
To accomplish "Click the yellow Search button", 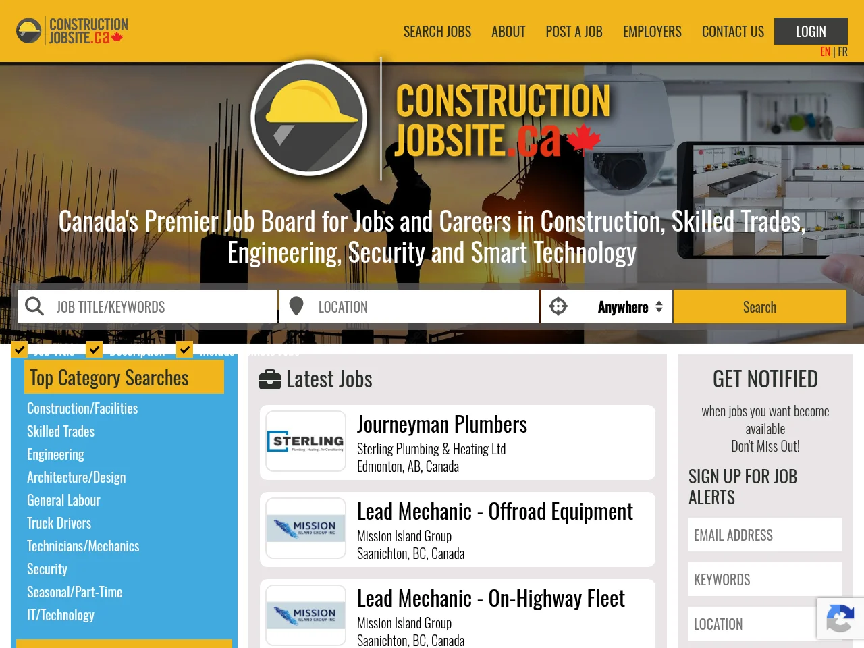I will [x=760, y=306].
